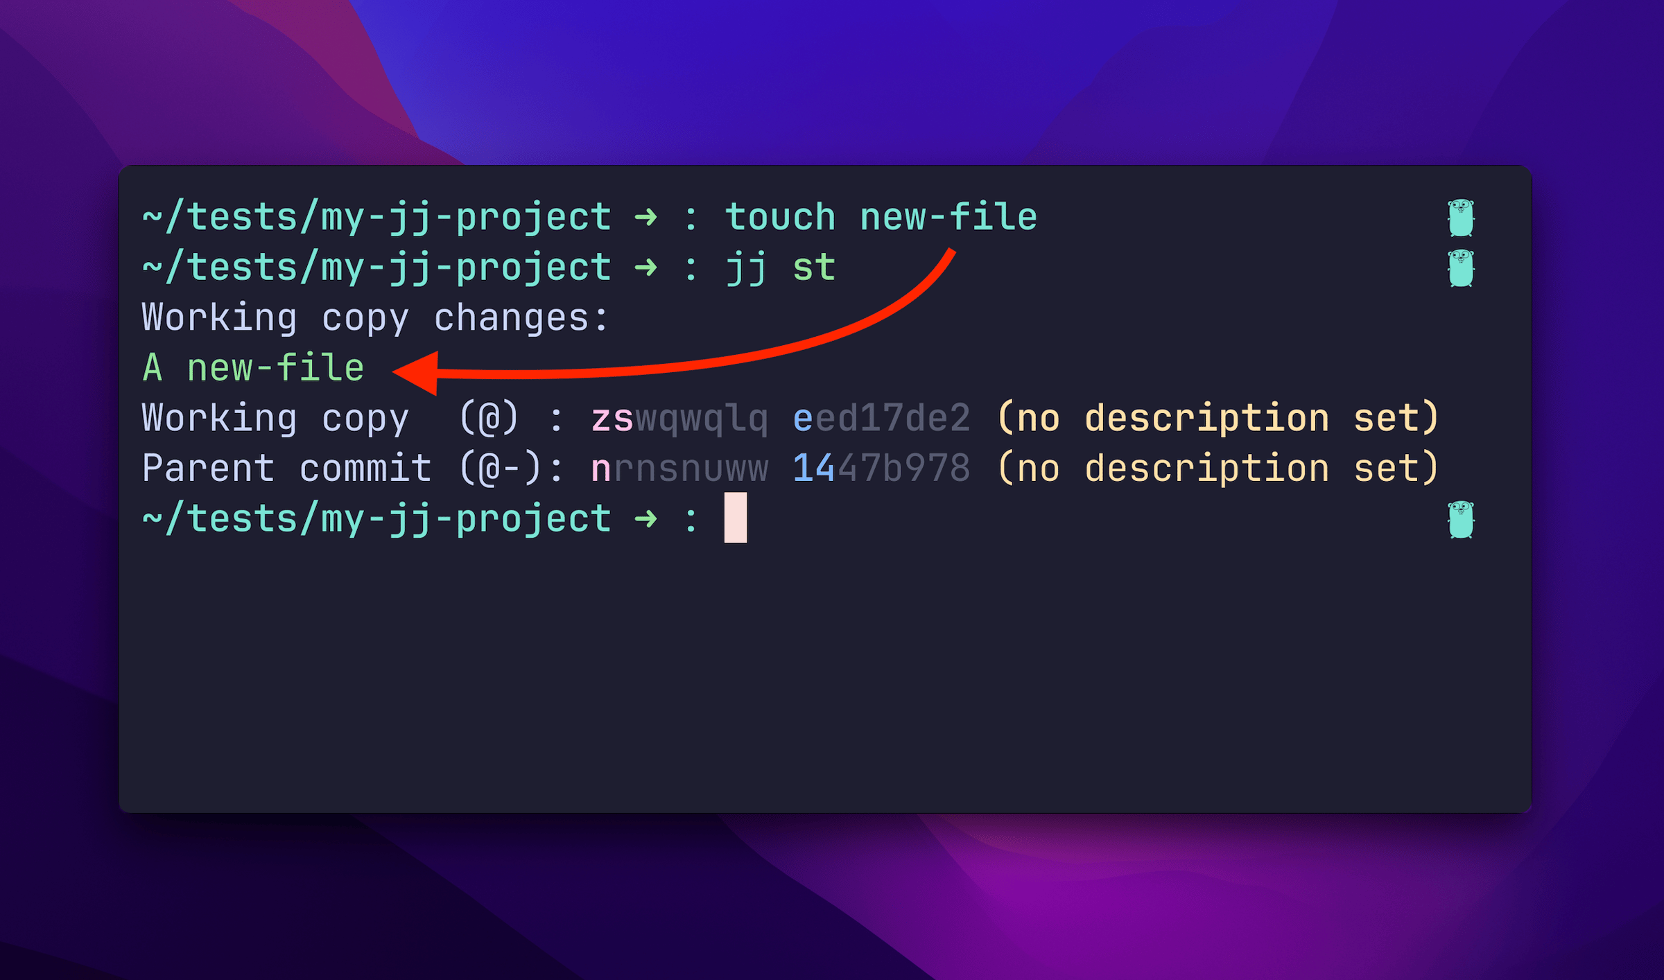Click the '(@-)' parent commit symbol
This screenshot has width=1664, height=980.
[x=500, y=469]
